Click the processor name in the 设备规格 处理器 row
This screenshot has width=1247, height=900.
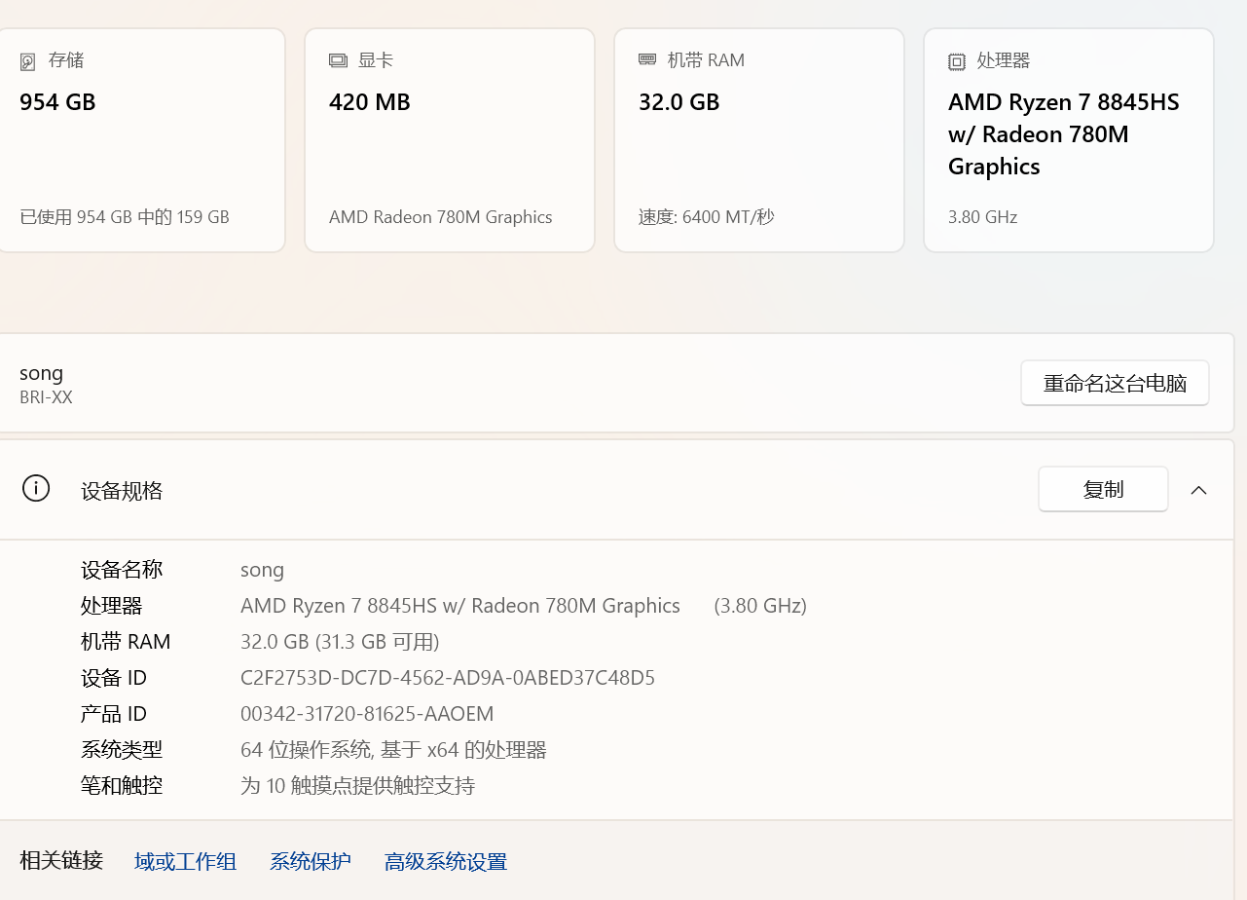(x=460, y=606)
